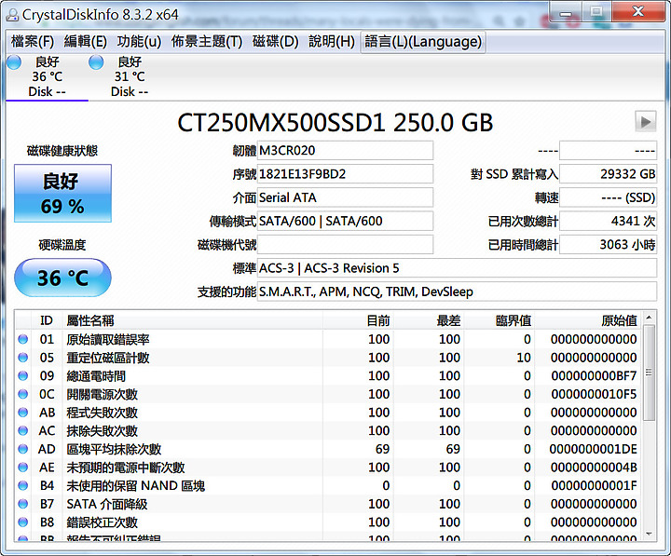Viewport: 671px width, 556px height.
Task: Click the empty 磁碟機代號 field
Action: [x=345, y=245]
